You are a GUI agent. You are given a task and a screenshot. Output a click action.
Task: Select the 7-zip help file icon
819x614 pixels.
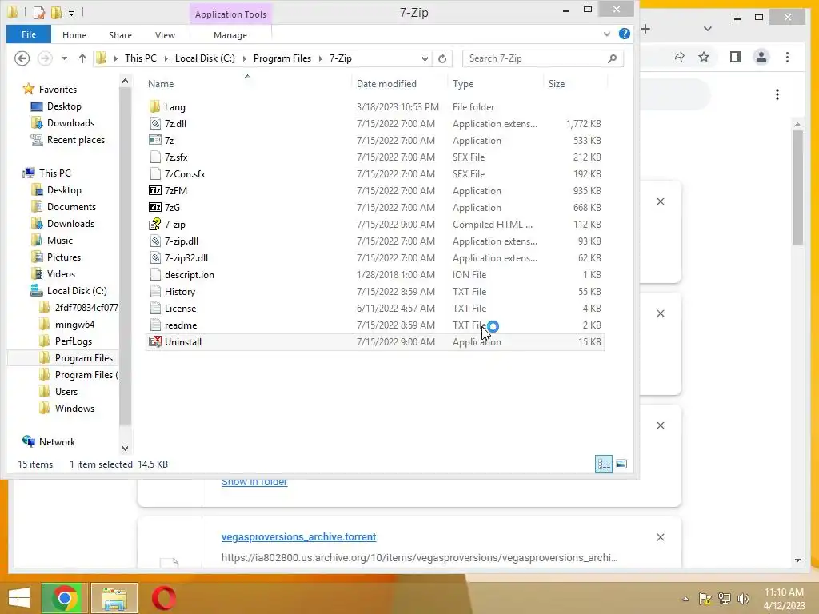coord(154,225)
